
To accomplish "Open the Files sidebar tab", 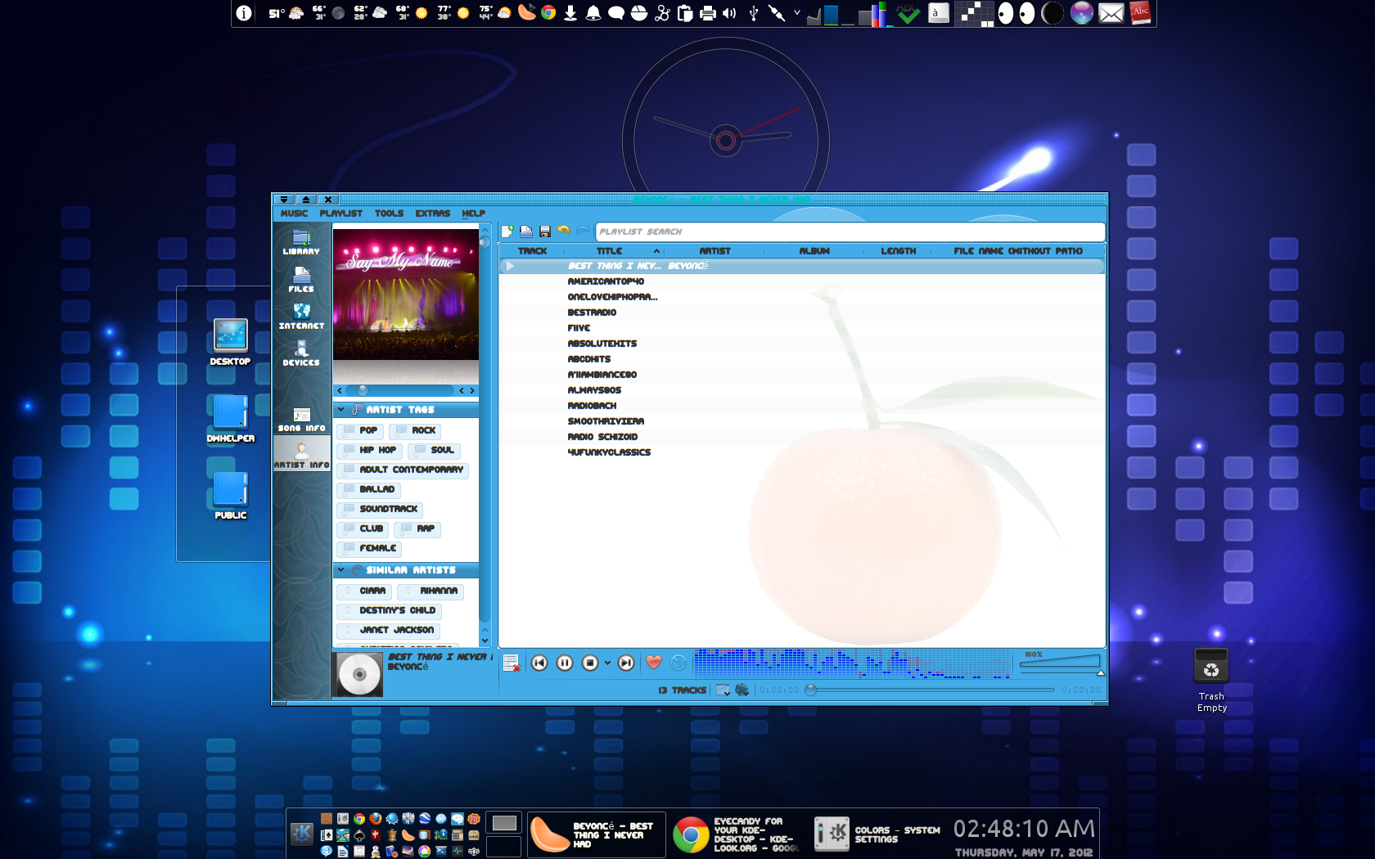I will coord(301,279).
